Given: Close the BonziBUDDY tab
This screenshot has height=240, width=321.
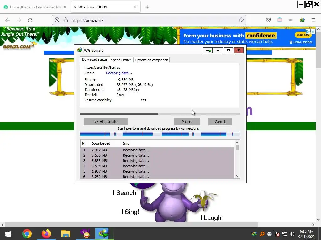Looking at the screenshot, I should click(135, 7).
